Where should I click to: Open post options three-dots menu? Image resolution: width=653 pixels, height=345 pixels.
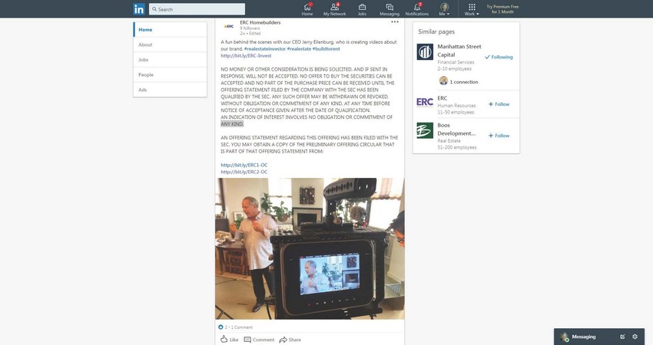coord(395,22)
